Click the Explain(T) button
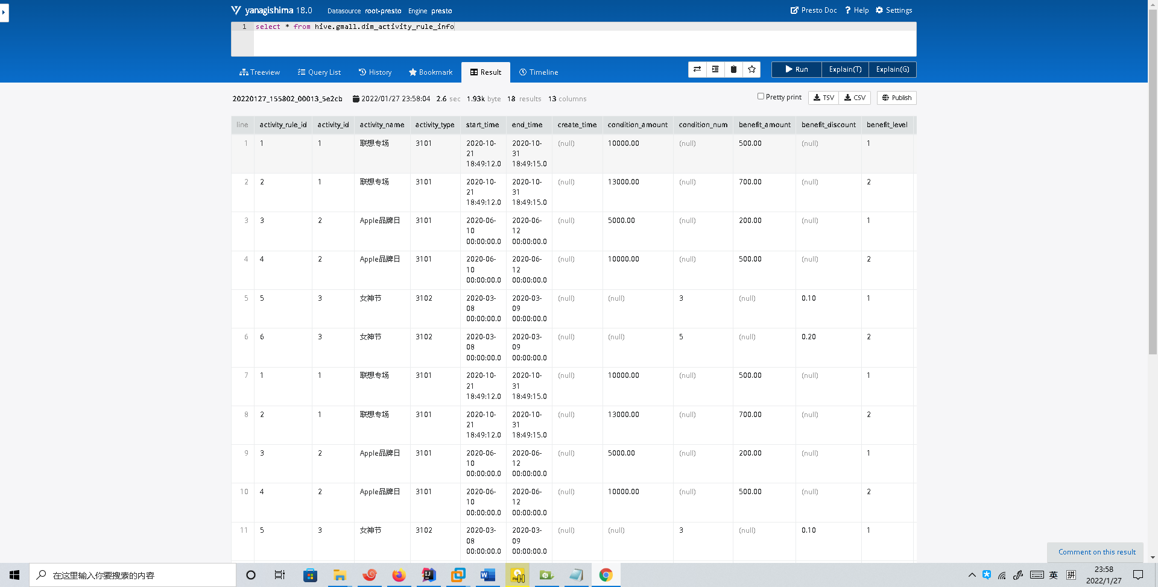The width and height of the screenshot is (1158, 587). [x=845, y=69]
